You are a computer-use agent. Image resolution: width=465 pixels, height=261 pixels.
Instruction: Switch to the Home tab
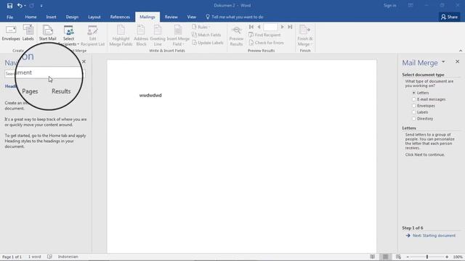pyautogui.click(x=31, y=17)
